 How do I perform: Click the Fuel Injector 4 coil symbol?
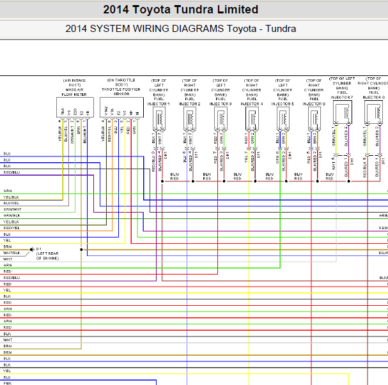tap(252, 119)
